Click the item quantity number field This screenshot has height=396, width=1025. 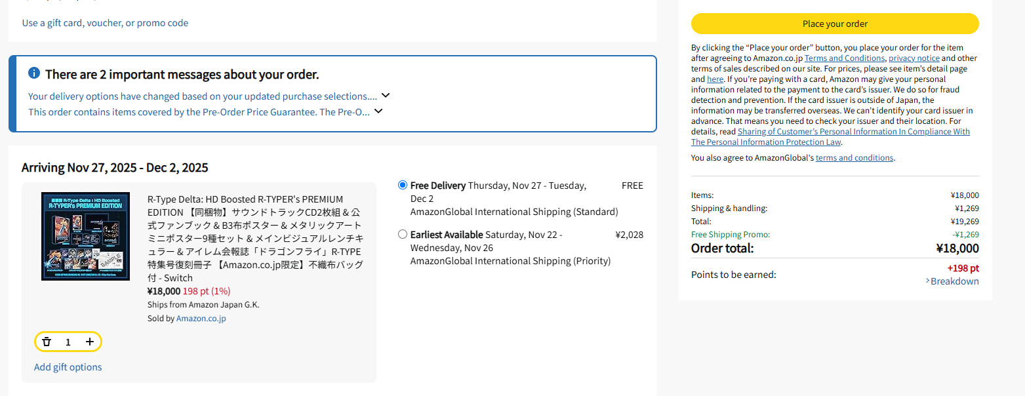click(68, 342)
